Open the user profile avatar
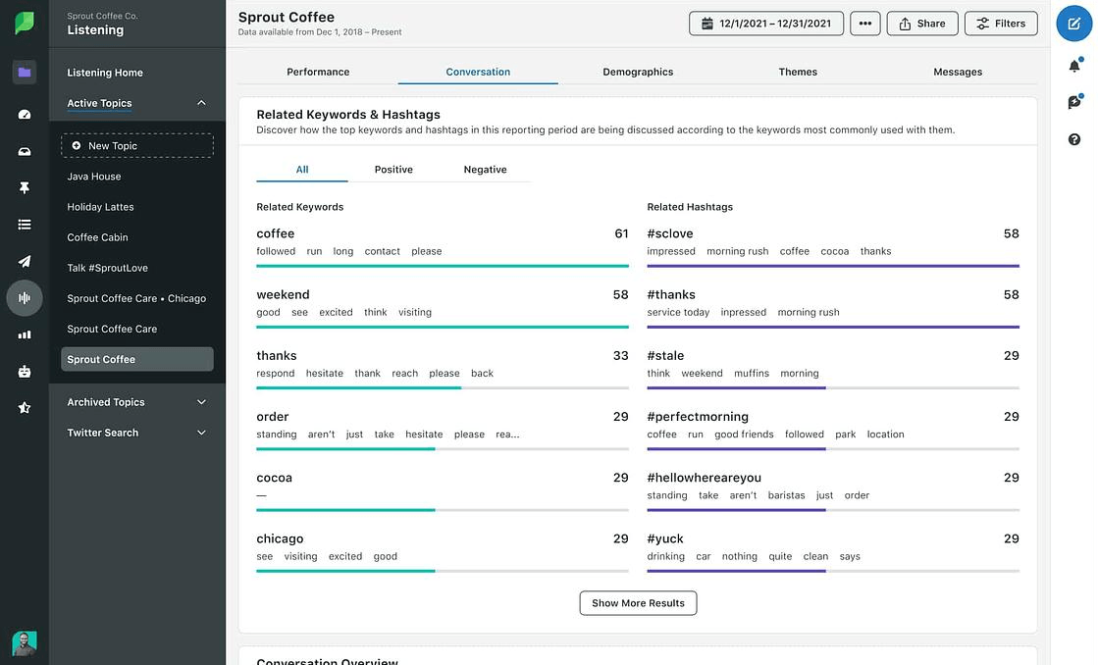Viewport: 1098px width, 665px height. (25, 643)
